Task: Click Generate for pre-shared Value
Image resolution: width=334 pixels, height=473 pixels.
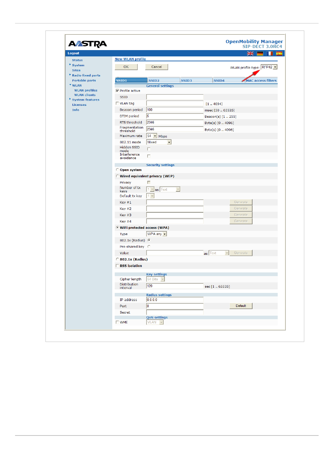Action: [x=241, y=253]
